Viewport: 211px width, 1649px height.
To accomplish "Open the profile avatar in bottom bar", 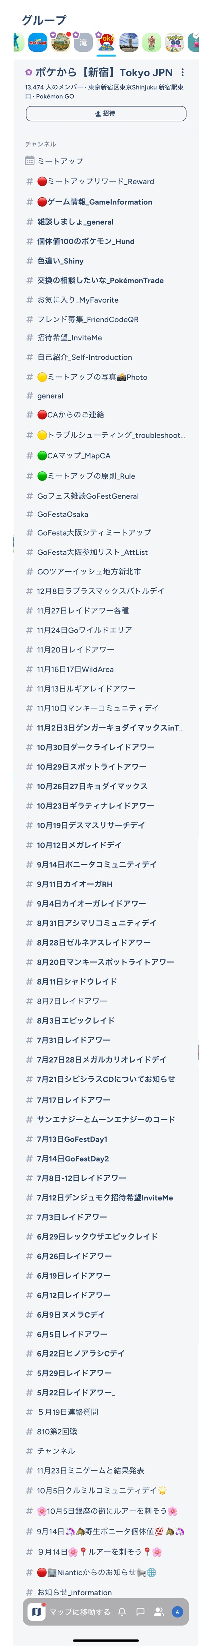I will [x=178, y=1611].
